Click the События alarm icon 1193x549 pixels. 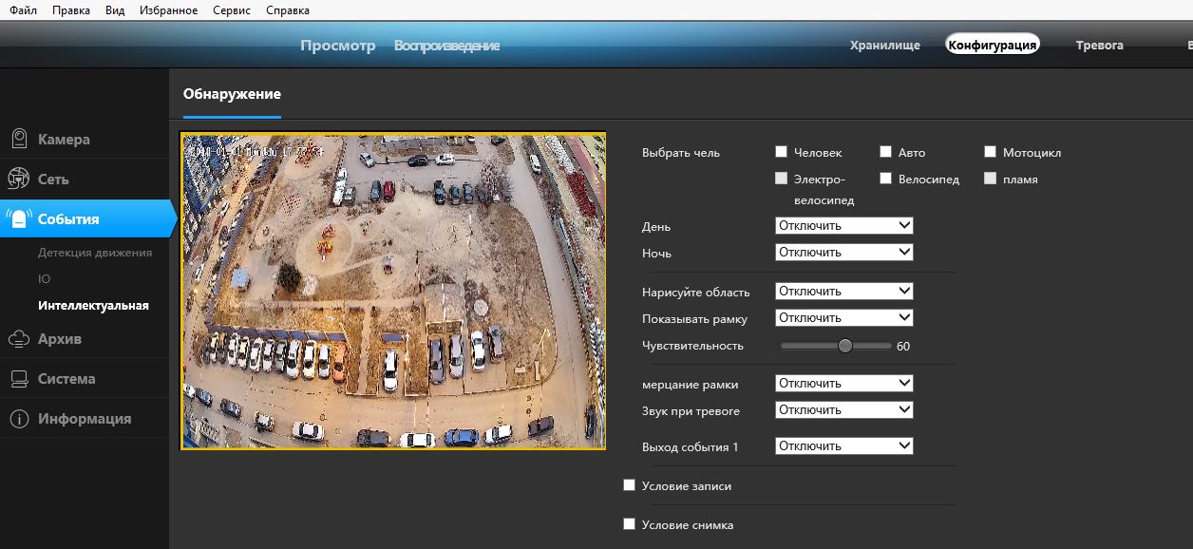18,218
